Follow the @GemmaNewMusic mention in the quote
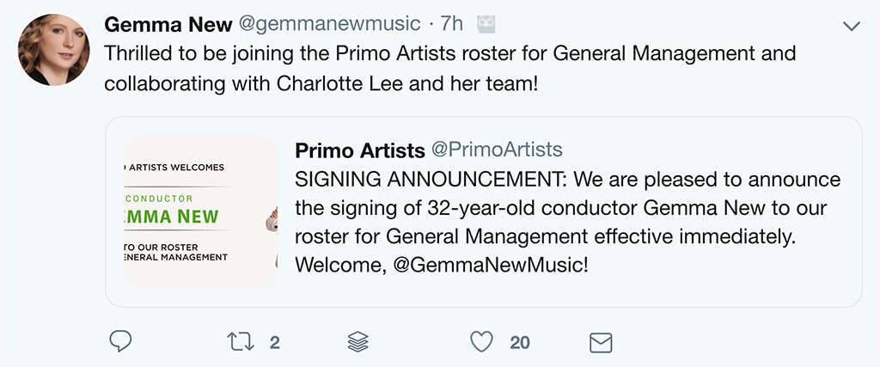This screenshot has height=367, width=880. click(491, 265)
